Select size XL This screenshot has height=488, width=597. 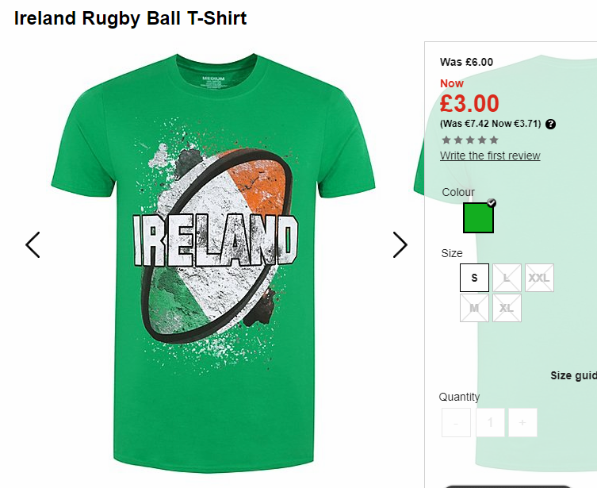coord(507,308)
